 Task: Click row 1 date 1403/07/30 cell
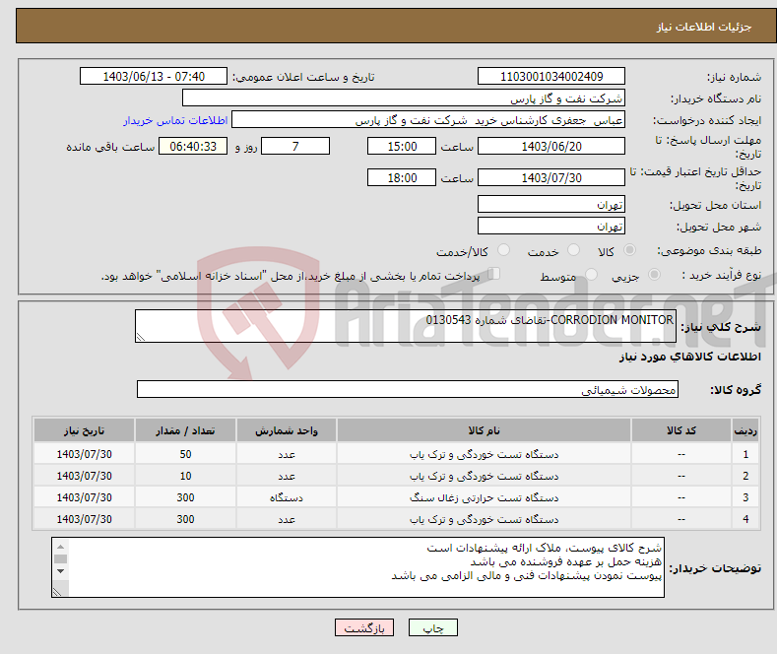coord(85,454)
